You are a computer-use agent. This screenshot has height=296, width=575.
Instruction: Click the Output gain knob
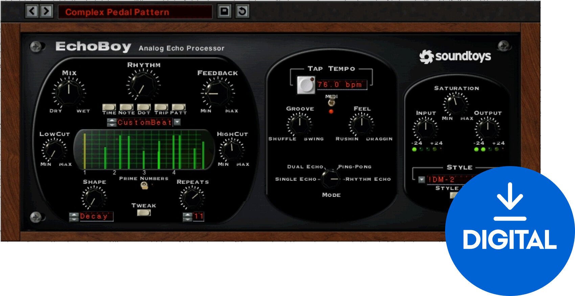(x=487, y=129)
